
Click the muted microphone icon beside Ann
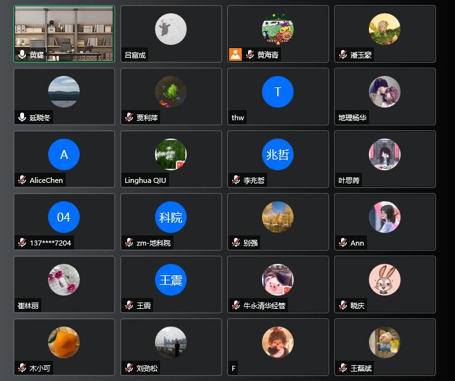point(343,242)
